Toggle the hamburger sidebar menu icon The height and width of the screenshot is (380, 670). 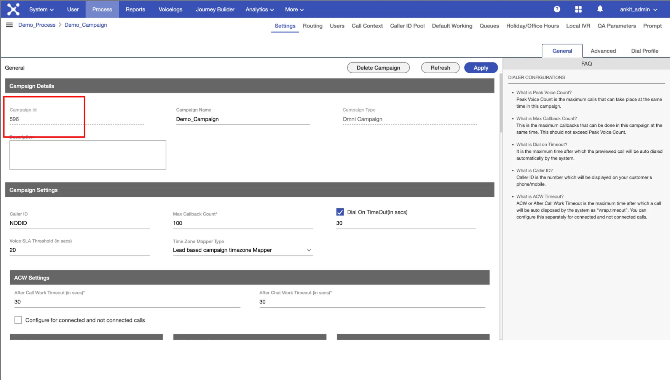(10, 25)
